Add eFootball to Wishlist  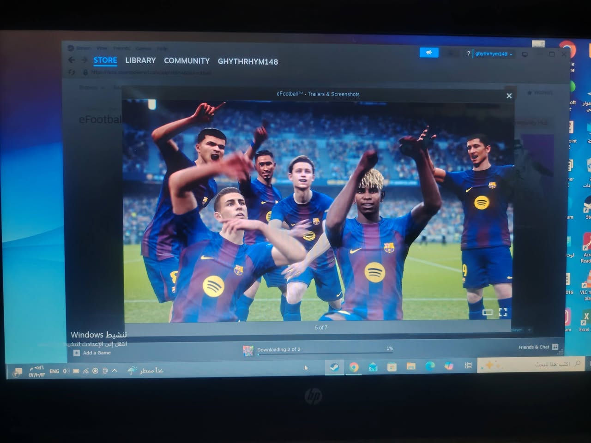[x=540, y=93]
